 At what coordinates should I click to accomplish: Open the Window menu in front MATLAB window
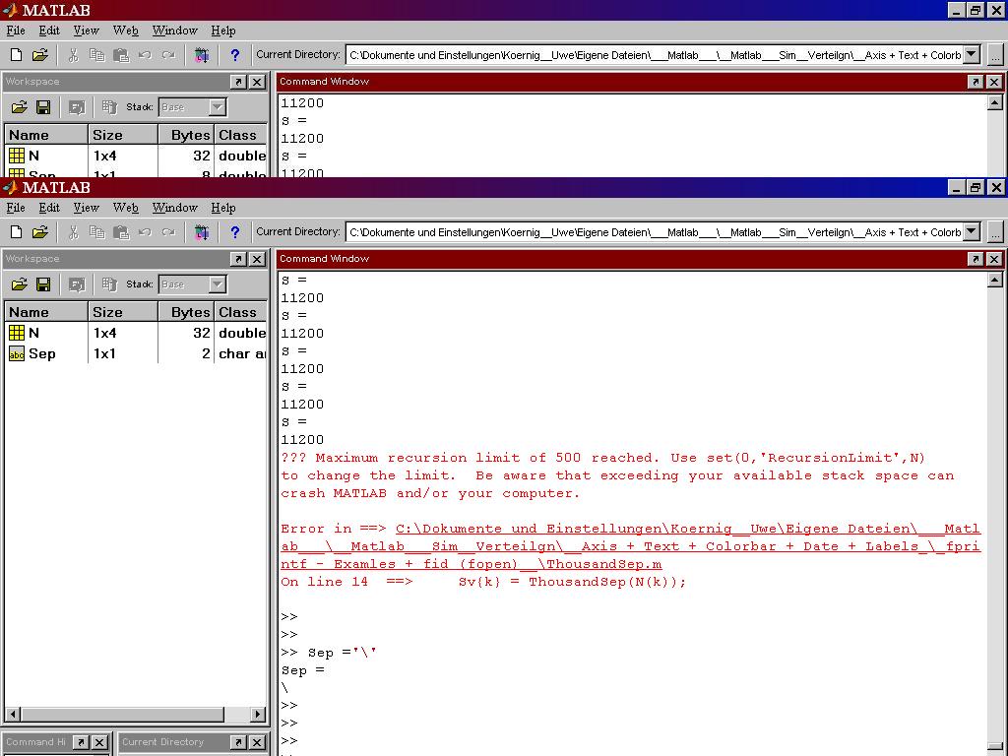pos(174,208)
